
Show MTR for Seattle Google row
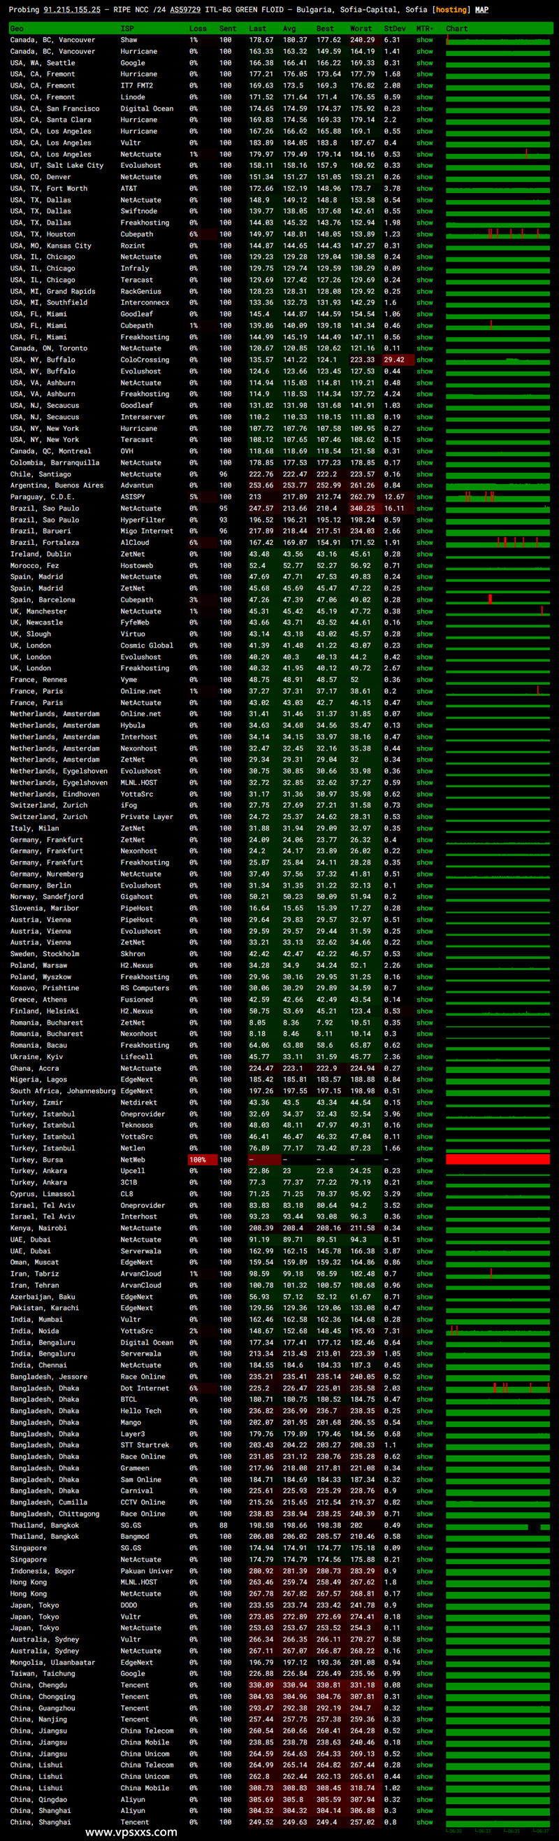tap(425, 63)
